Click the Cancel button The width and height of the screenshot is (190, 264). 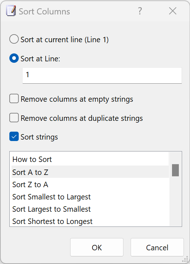coord(157,247)
